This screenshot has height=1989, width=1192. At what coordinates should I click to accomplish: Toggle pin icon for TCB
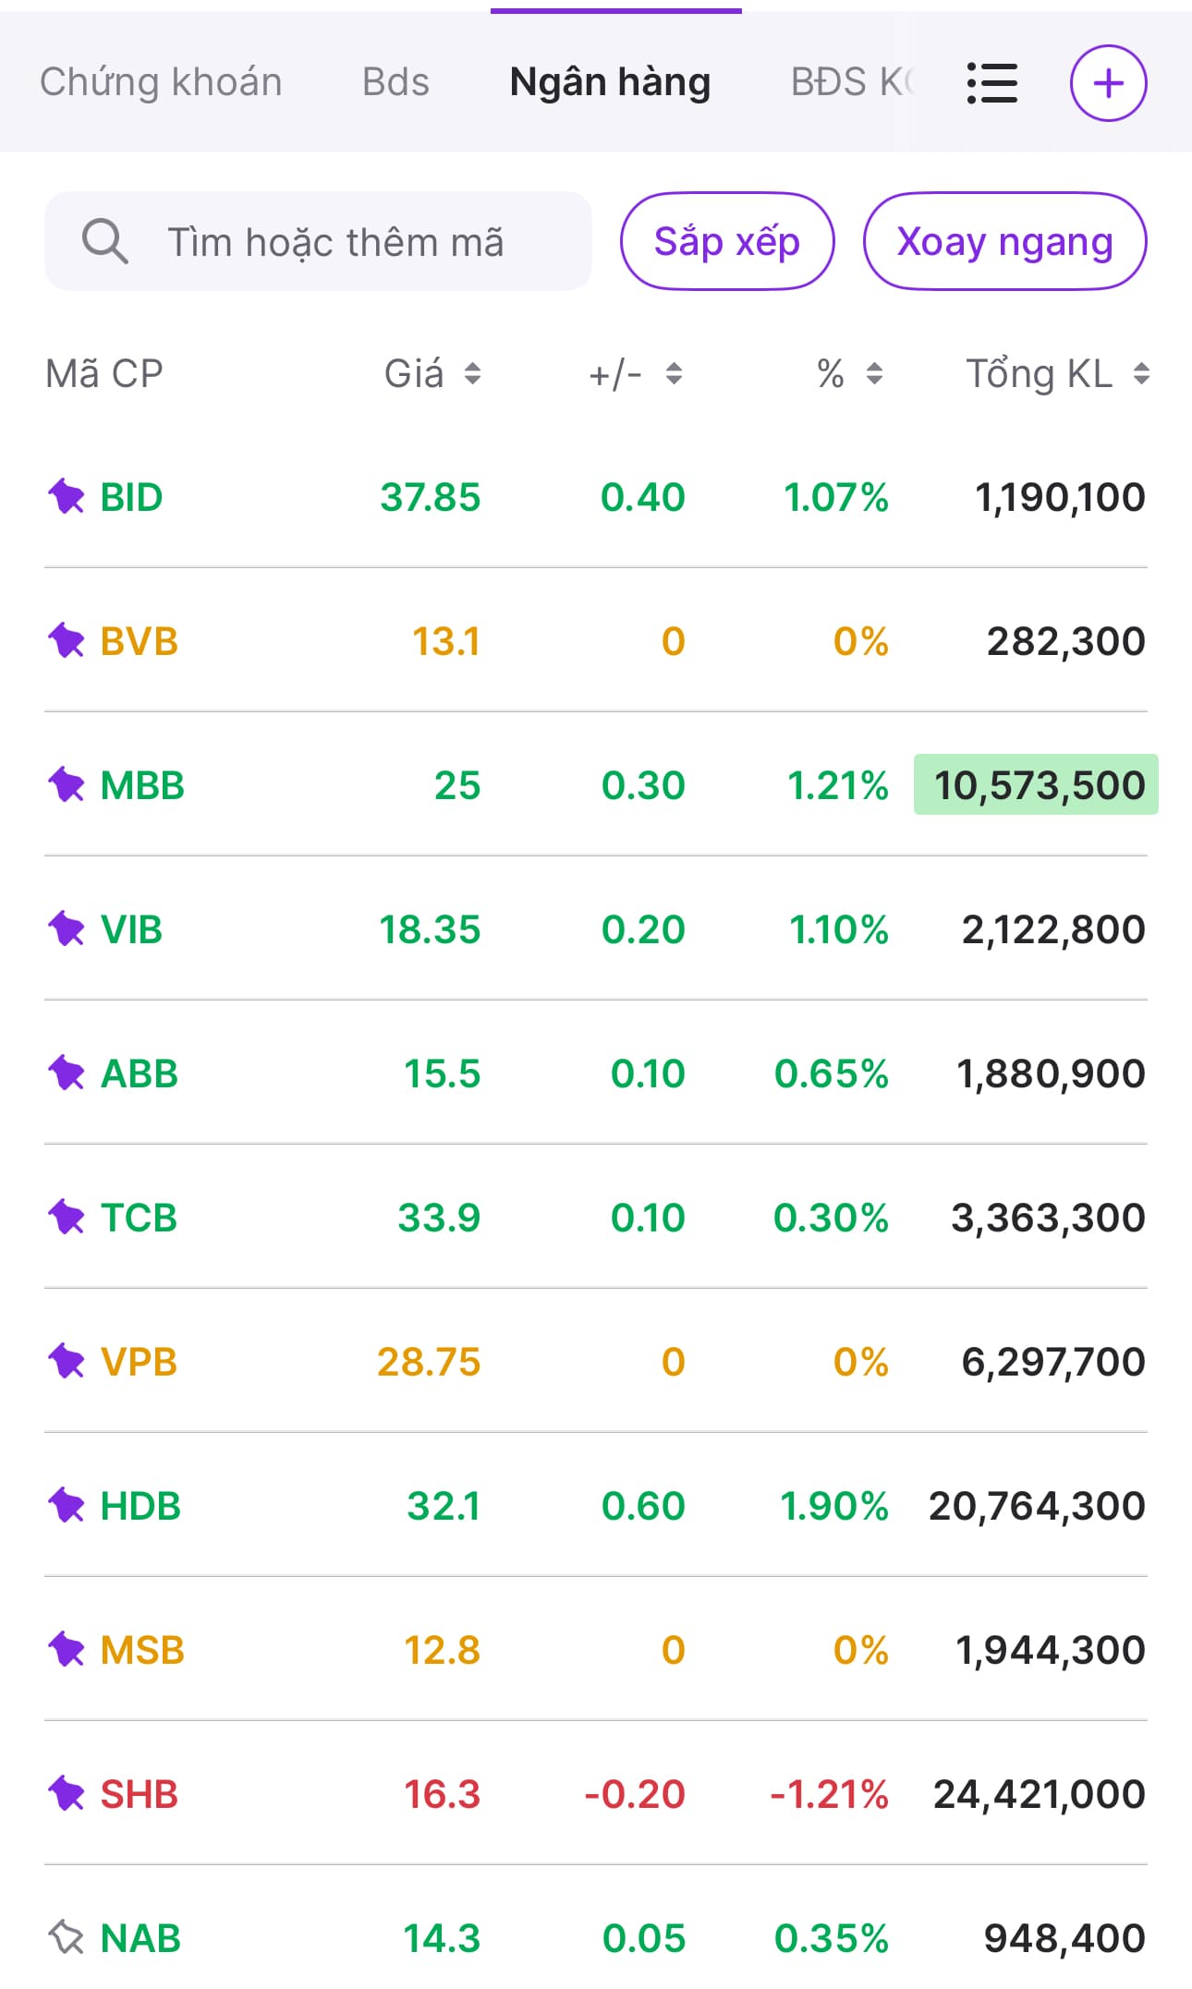pyautogui.click(x=67, y=1217)
